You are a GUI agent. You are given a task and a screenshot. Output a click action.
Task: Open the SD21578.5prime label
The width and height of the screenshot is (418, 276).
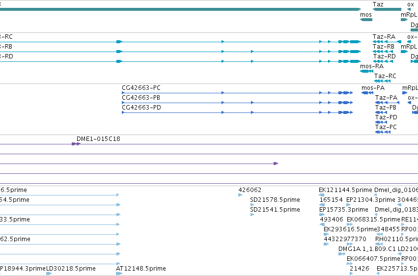[275, 200]
